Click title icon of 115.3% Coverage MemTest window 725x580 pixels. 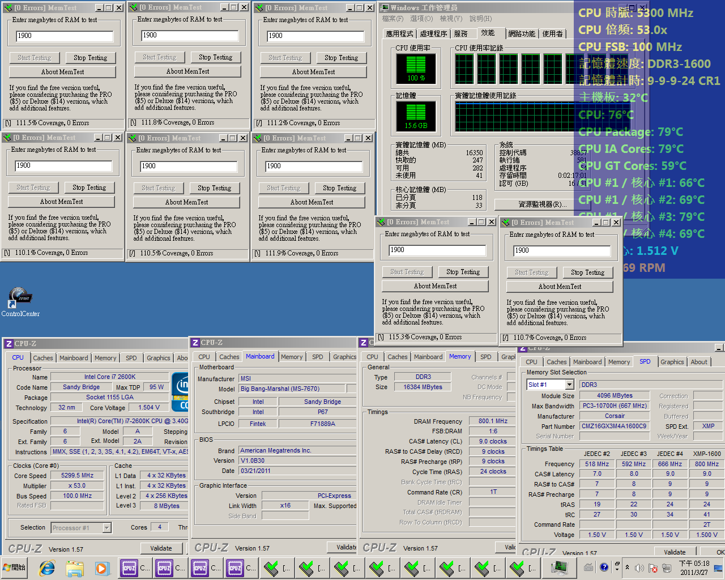click(x=381, y=221)
